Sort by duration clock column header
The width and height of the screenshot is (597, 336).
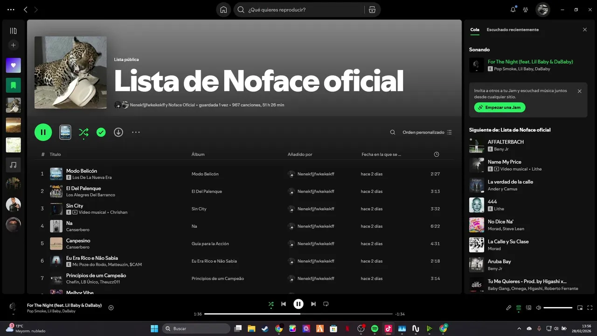[437, 154]
